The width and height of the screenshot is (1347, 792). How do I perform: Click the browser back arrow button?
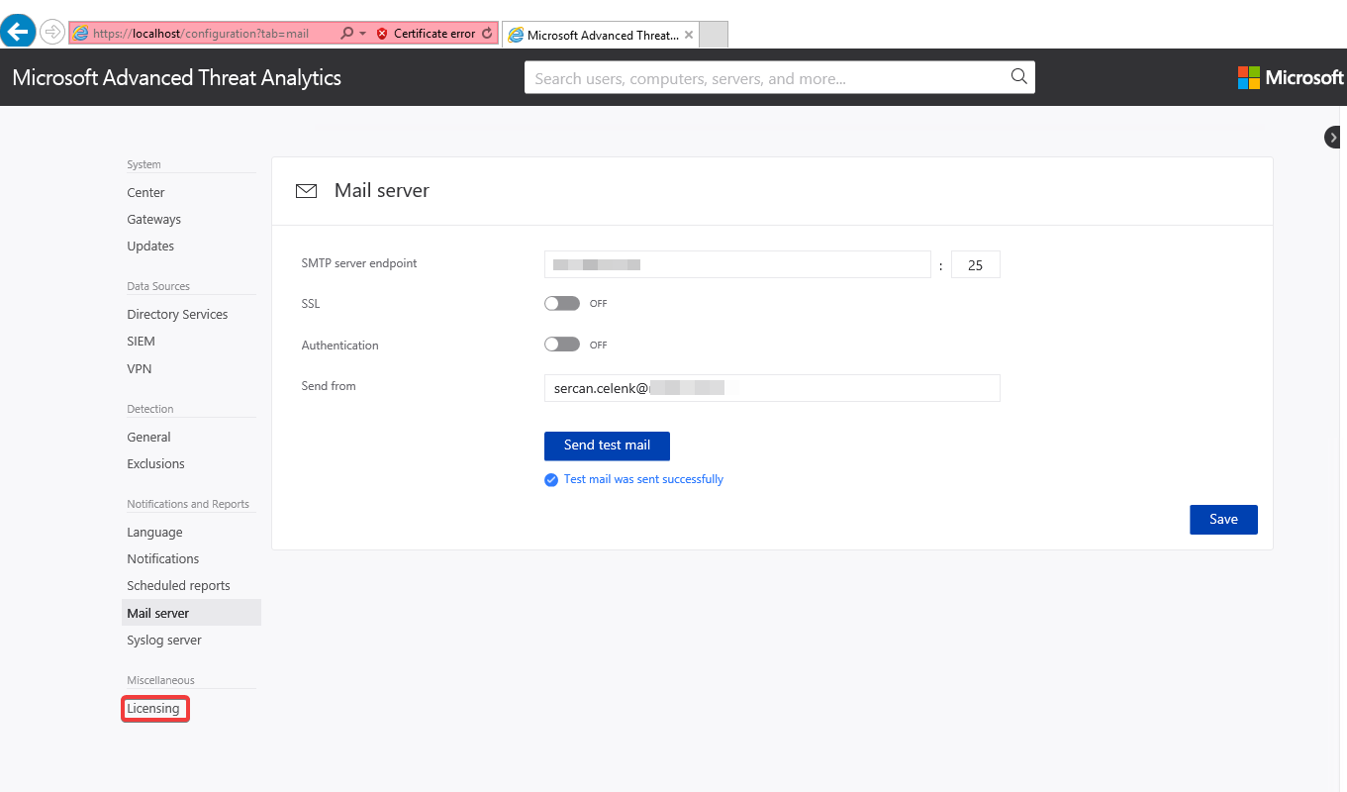point(18,32)
